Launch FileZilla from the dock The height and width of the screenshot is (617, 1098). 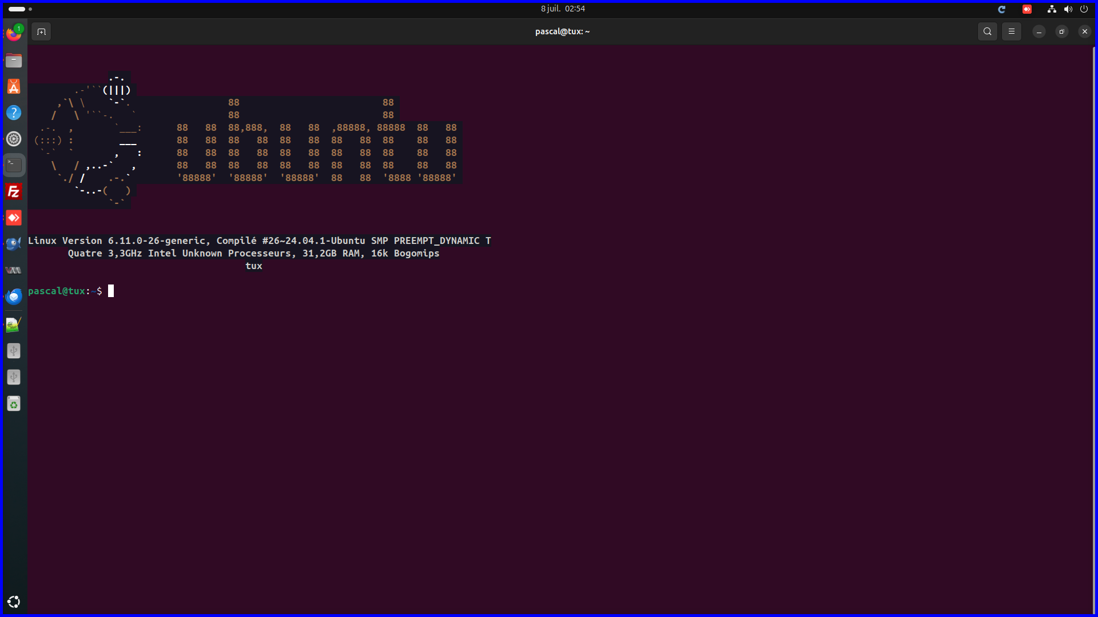tap(14, 191)
